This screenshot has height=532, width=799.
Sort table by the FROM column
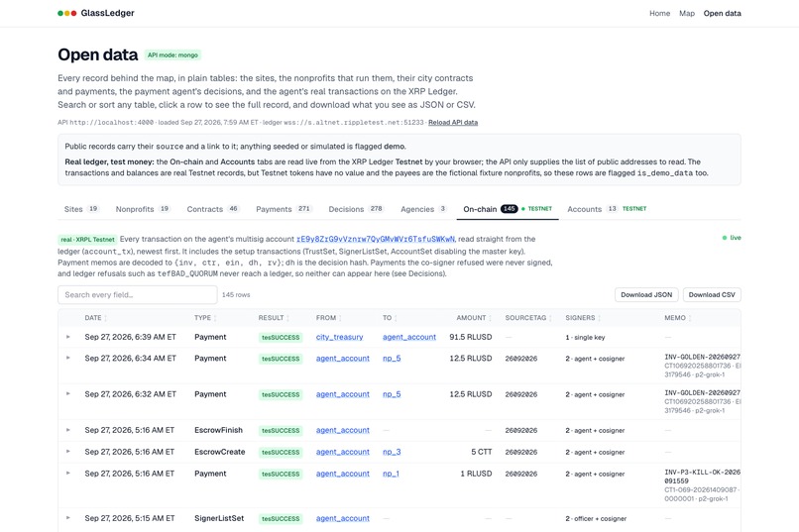tap(329, 318)
